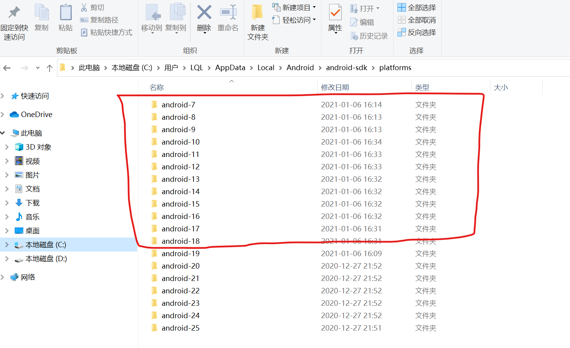Select 网络 in the navigation pane
The width and height of the screenshot is (570, 348).
(28, 277)
